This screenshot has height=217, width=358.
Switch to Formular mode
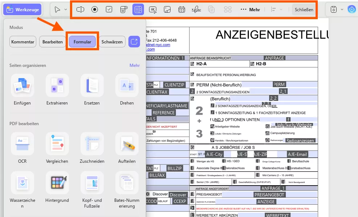[x=82, y=42]
